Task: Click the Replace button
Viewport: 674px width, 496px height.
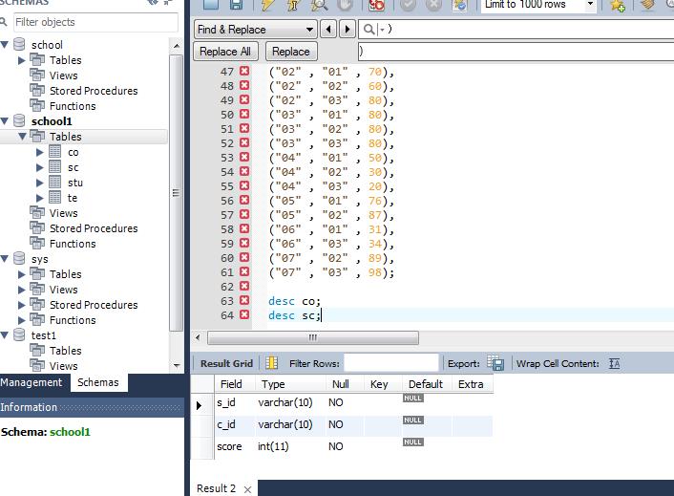Action: [291, 52]
